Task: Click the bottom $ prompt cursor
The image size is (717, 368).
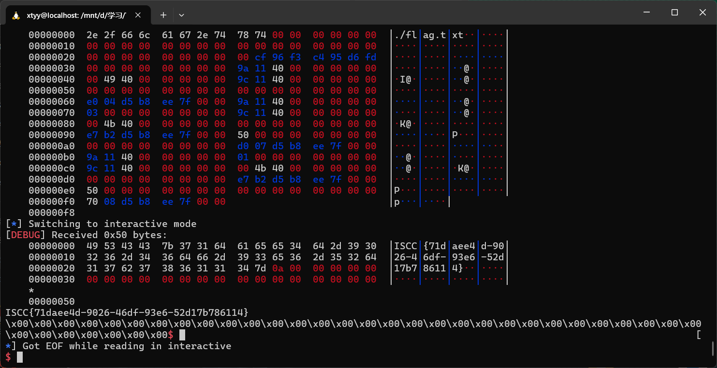Action: [x=20, y=357]
